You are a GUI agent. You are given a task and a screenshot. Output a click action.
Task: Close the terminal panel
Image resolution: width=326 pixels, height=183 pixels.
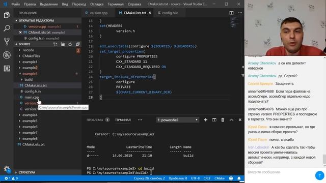click(240, 120)
